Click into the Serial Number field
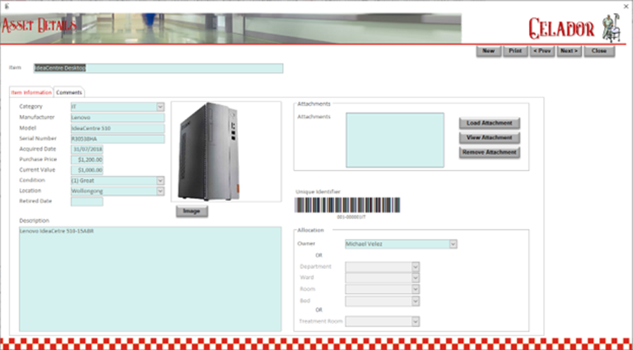This screenshot has width=633, height=350. coord(117,139)
